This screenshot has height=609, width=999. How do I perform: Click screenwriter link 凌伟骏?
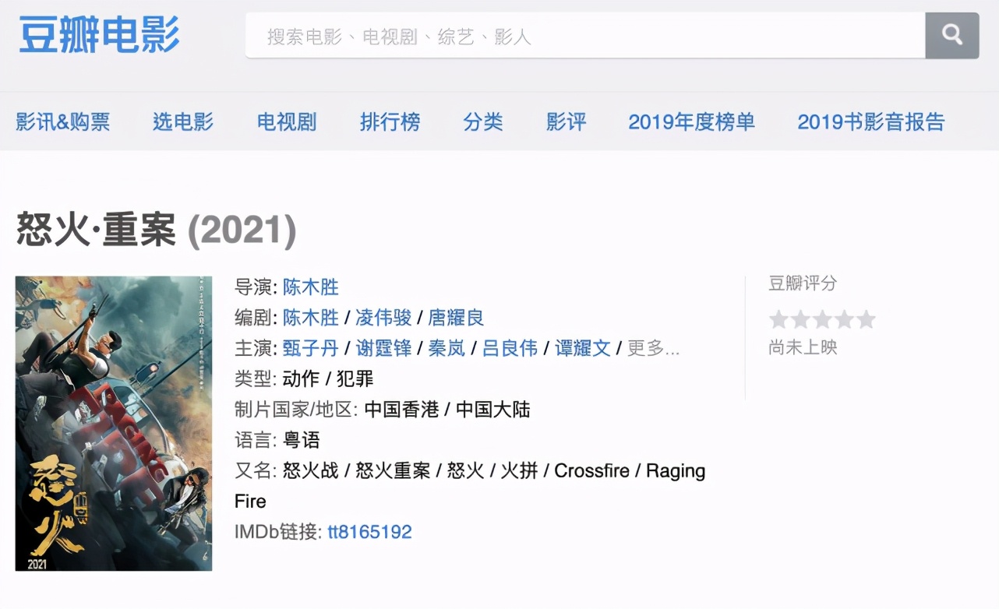(386, 318)
